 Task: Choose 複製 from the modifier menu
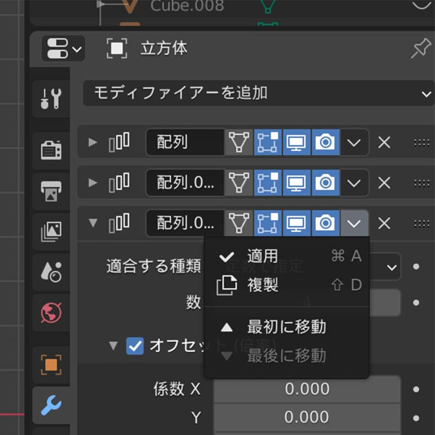pyautogui.click(x=262, y=285)
